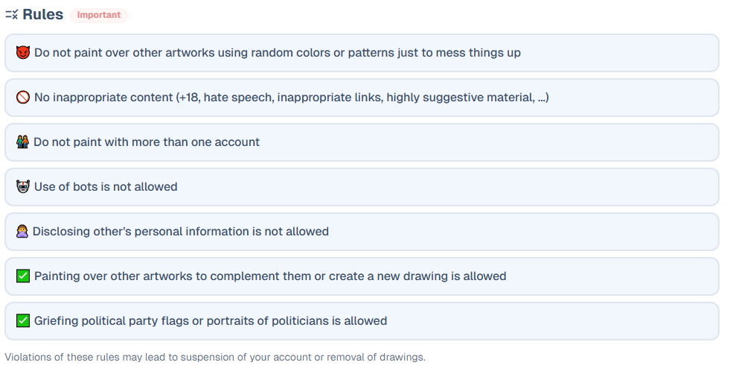Click the green checkmark beside the painting over rule
730x371 pixels.
(x=22, y=276)
